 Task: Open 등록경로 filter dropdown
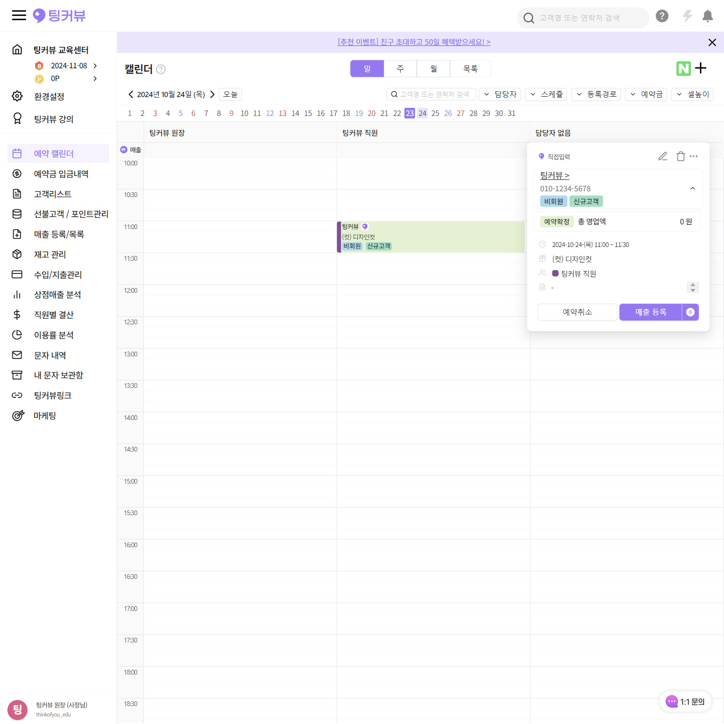pyautogui.click(x=596, y=94)
